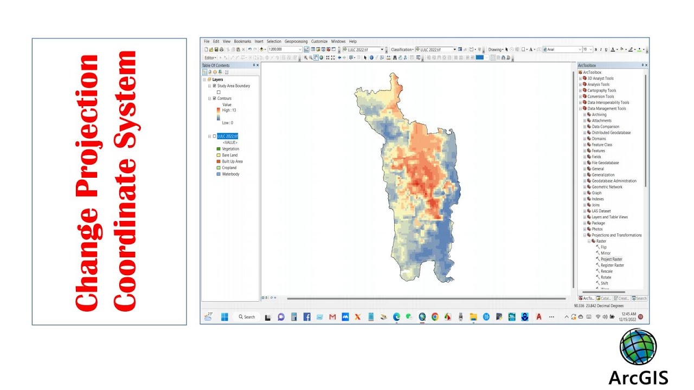Undo the last action
694x390 pixels.
pyautogui.click(x=250, y=49)
